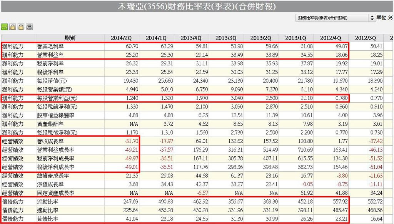The image size is (394, 224).
Task: Export table with the green CSV icon
Action: [x=4, y=27]
